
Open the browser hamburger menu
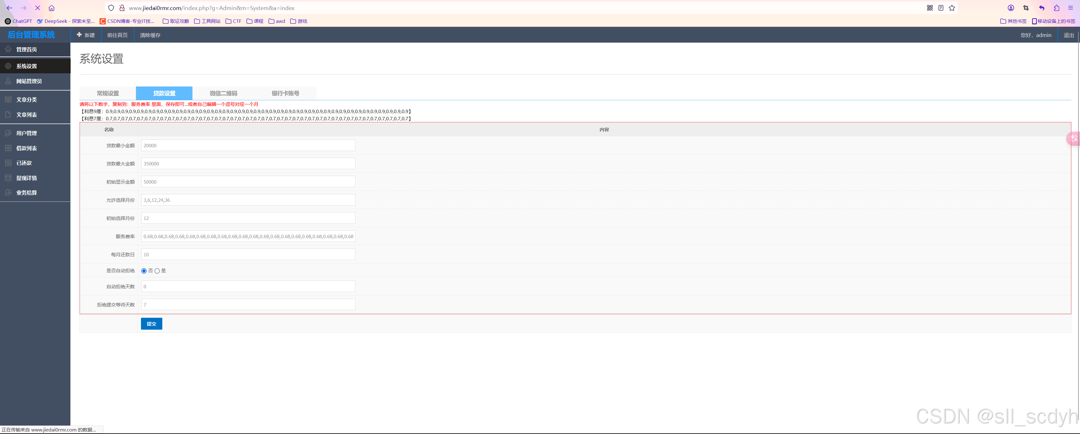(1070, 8)
